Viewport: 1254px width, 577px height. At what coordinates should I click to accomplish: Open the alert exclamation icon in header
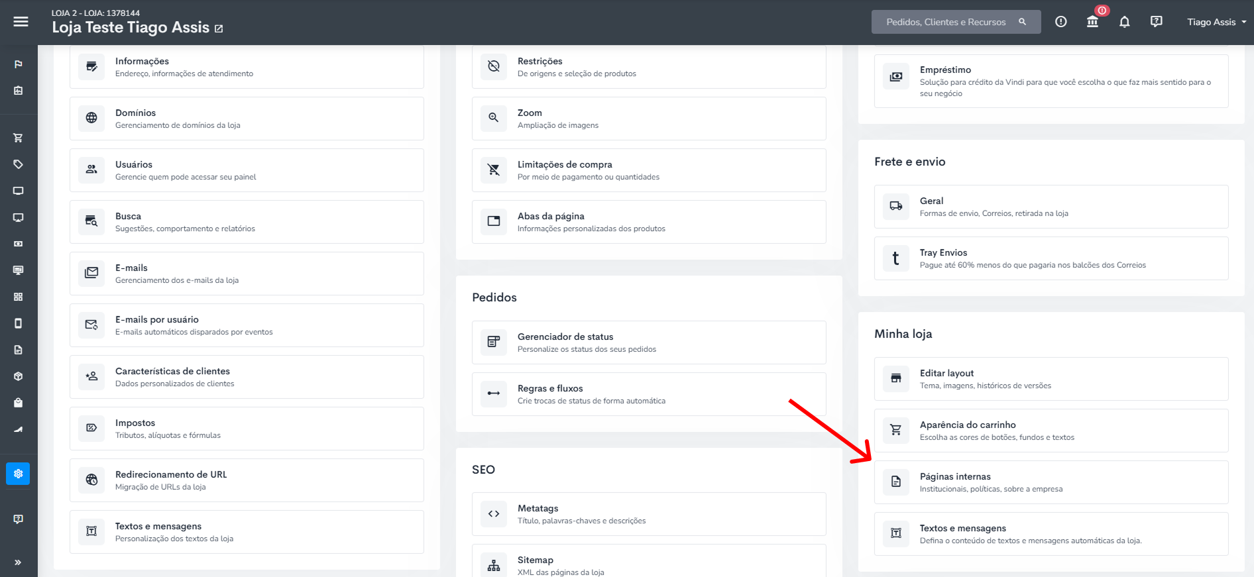[x=1060, y=22]
